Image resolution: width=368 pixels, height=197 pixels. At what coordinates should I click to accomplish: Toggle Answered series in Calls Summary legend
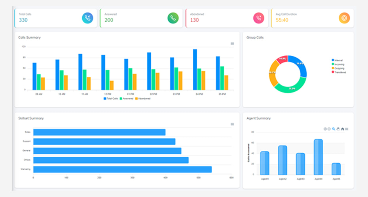pos(127,98)
